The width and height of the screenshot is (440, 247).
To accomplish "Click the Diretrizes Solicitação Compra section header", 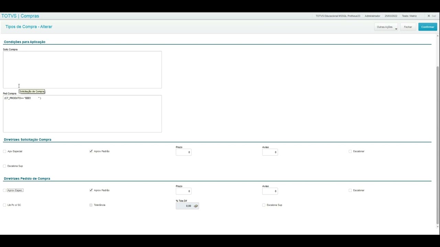I will pos(27,140).
